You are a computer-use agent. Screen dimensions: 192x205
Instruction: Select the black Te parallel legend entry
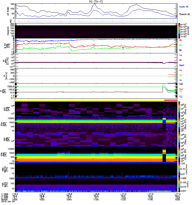click(181, 84)
